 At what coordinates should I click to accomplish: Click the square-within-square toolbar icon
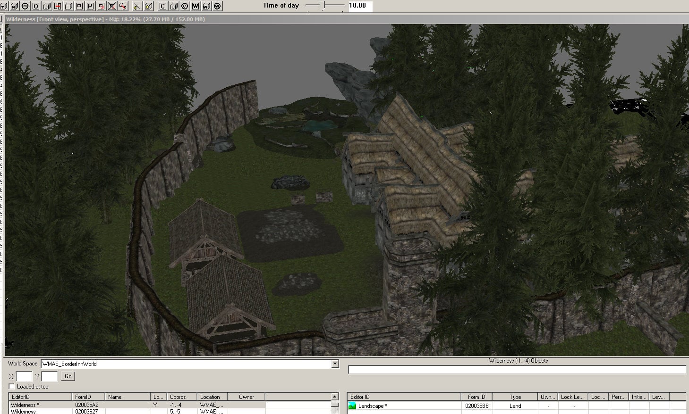click(x=79, y=6)
